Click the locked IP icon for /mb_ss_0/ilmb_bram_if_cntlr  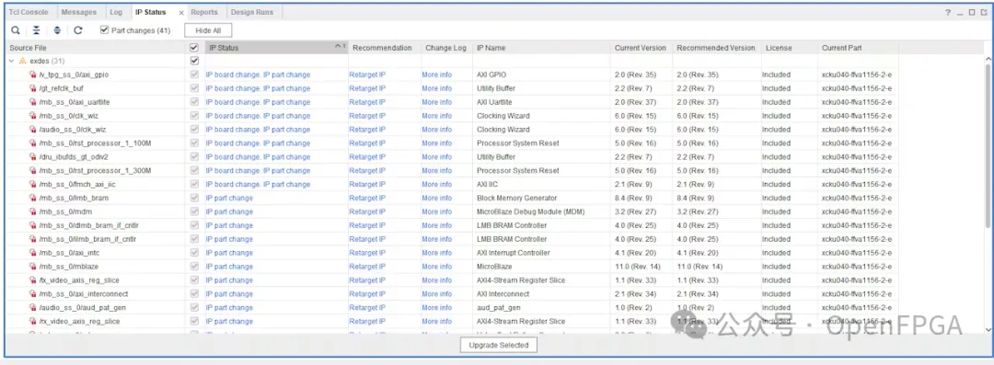click(x=33, y=239)
